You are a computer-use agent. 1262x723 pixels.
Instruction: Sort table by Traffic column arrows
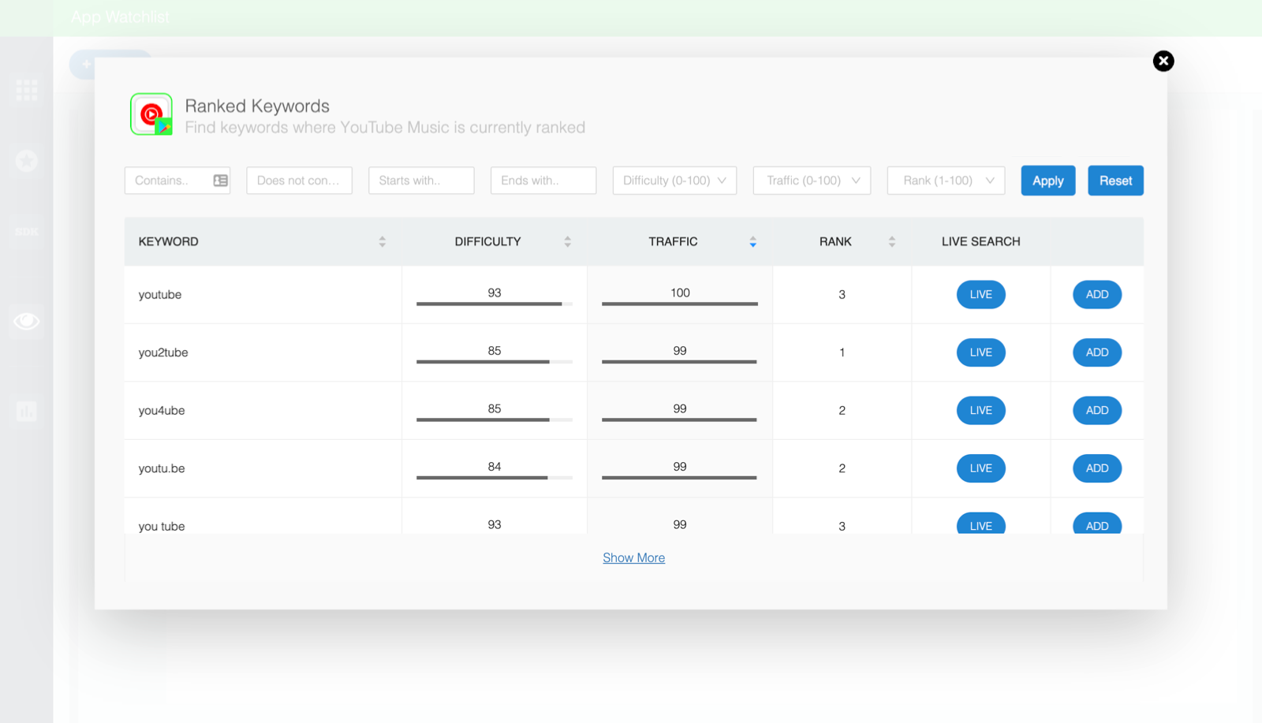pyautogui.click(x=752, y=242)
